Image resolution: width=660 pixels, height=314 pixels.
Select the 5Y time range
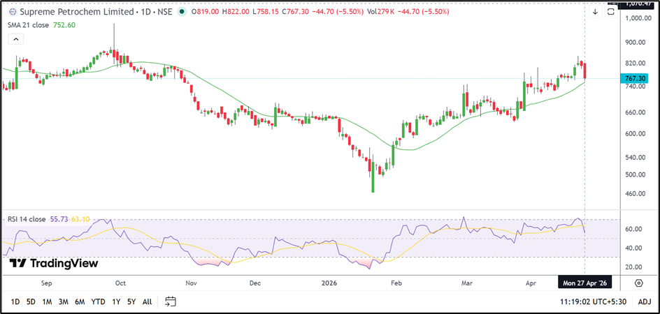(131, 301)
